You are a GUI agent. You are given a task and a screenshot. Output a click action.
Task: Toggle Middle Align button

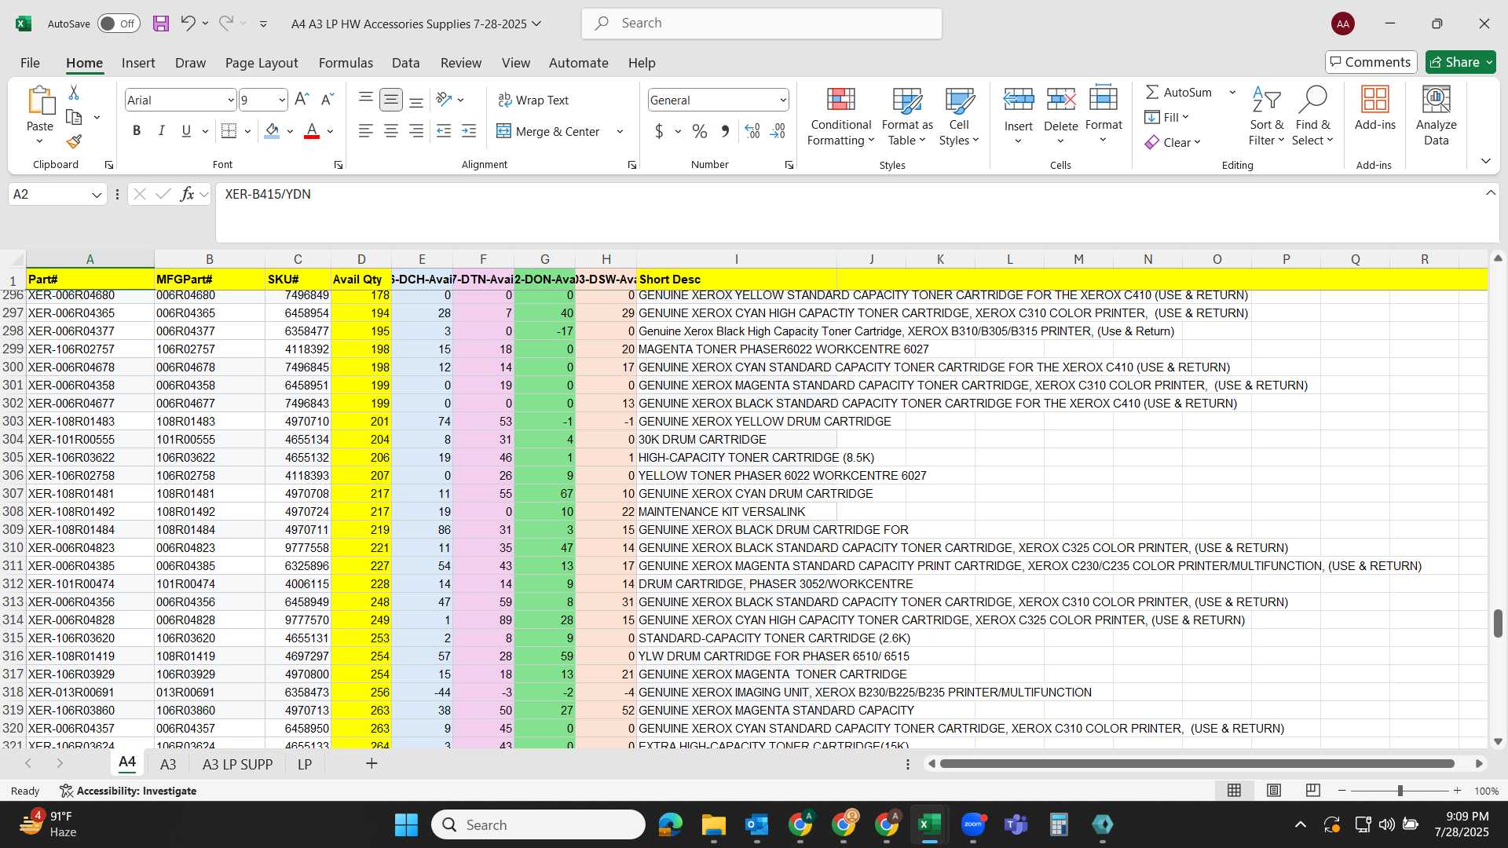(391, 100)
